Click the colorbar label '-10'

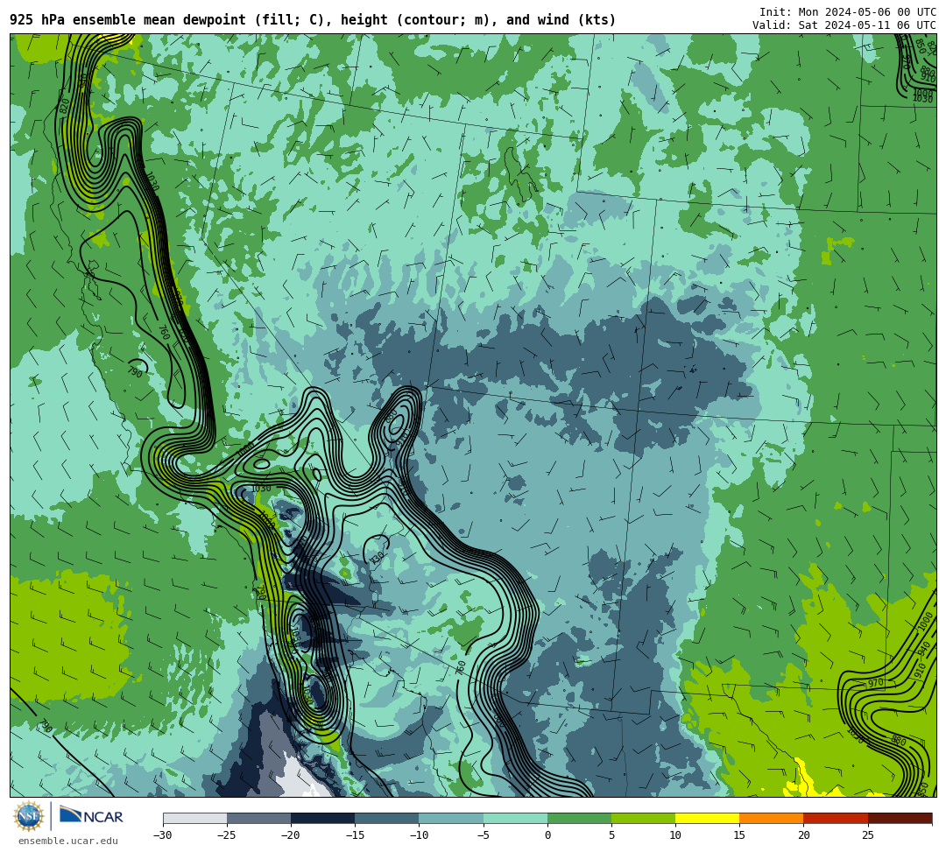[420, 835]
